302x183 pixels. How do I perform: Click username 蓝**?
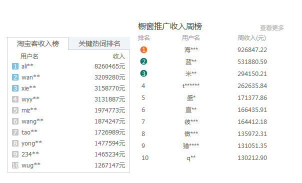[191, 61]
